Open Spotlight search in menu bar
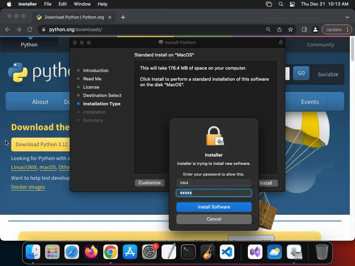 (x=281, y=4)
